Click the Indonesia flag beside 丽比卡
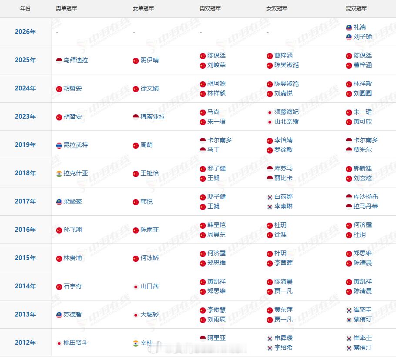Screen dimensions: 396x357 270,179
